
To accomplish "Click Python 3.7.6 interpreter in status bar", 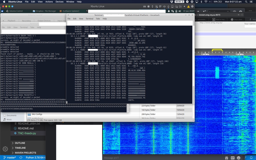I will (x=35, y=158).
